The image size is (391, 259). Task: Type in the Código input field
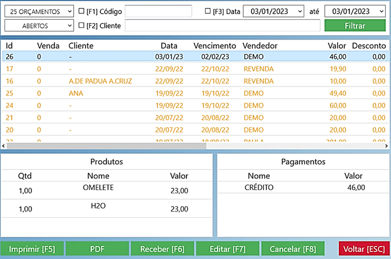coord(158,11)
